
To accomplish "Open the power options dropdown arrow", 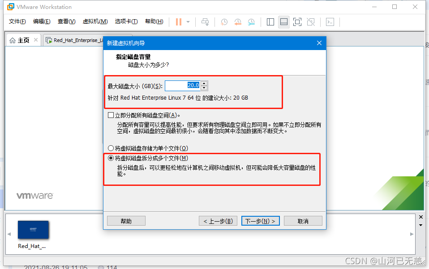I will pos(188,22).
